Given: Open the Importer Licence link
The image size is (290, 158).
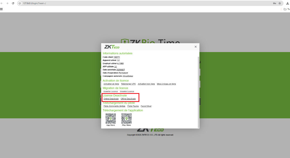Looking at the screenshot, I should pyautogui.click(x=127, y=91).
